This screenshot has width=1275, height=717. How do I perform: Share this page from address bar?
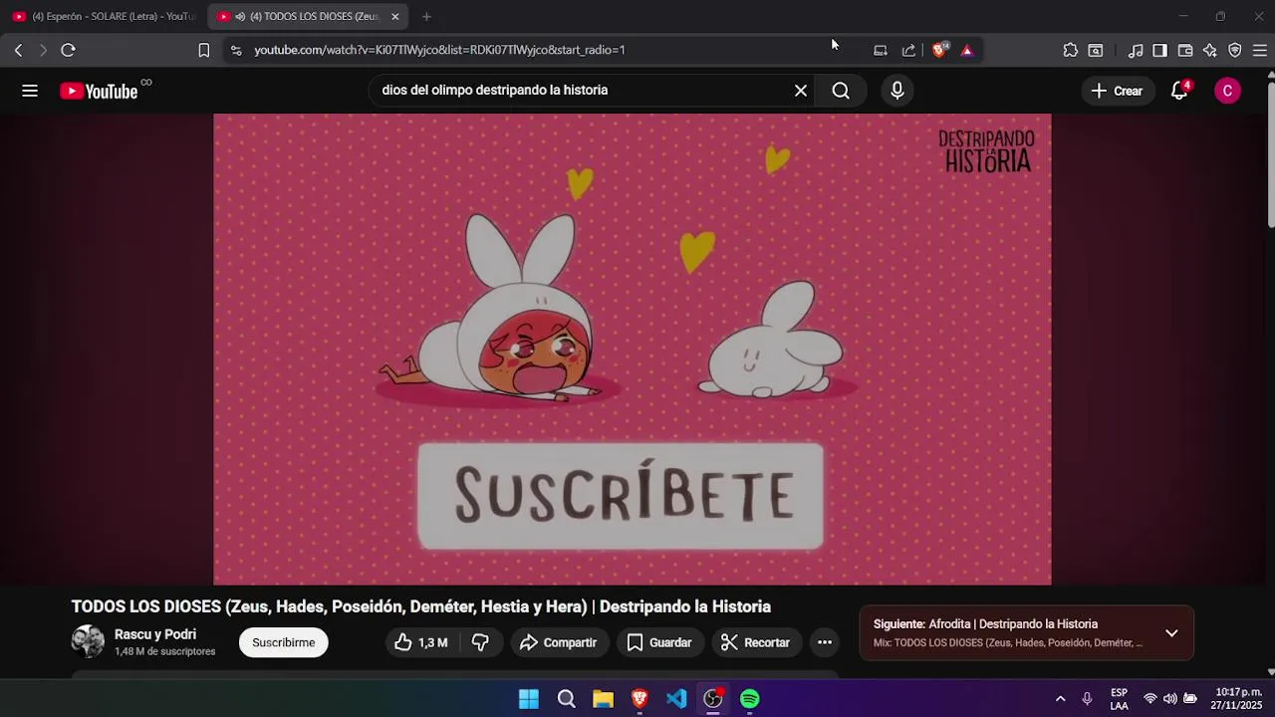point(908,50)
